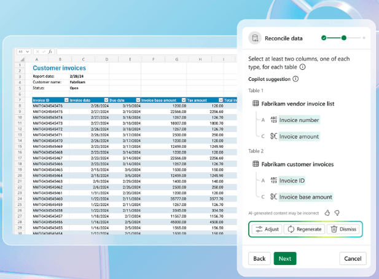Click info icon next to column selection instructions
This screenshot has height=279, width=379.
click(302, 67)
